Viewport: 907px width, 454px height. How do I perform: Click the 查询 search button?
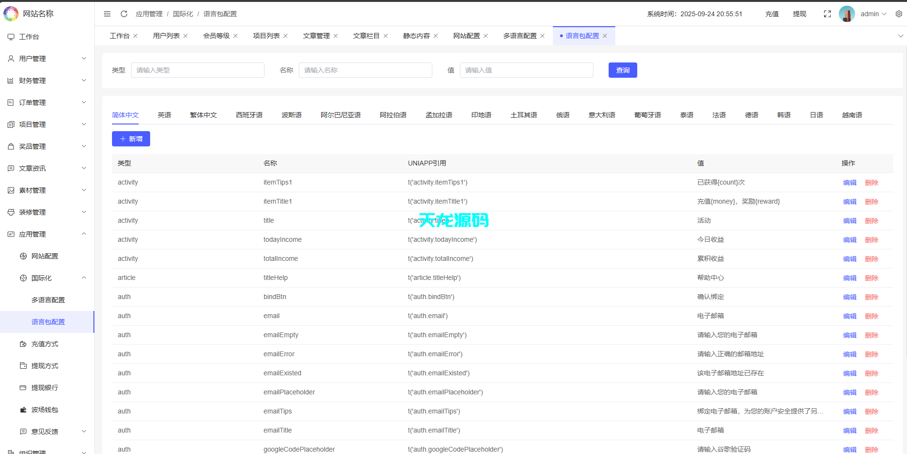pyautogui.click(x=622, y=70)
